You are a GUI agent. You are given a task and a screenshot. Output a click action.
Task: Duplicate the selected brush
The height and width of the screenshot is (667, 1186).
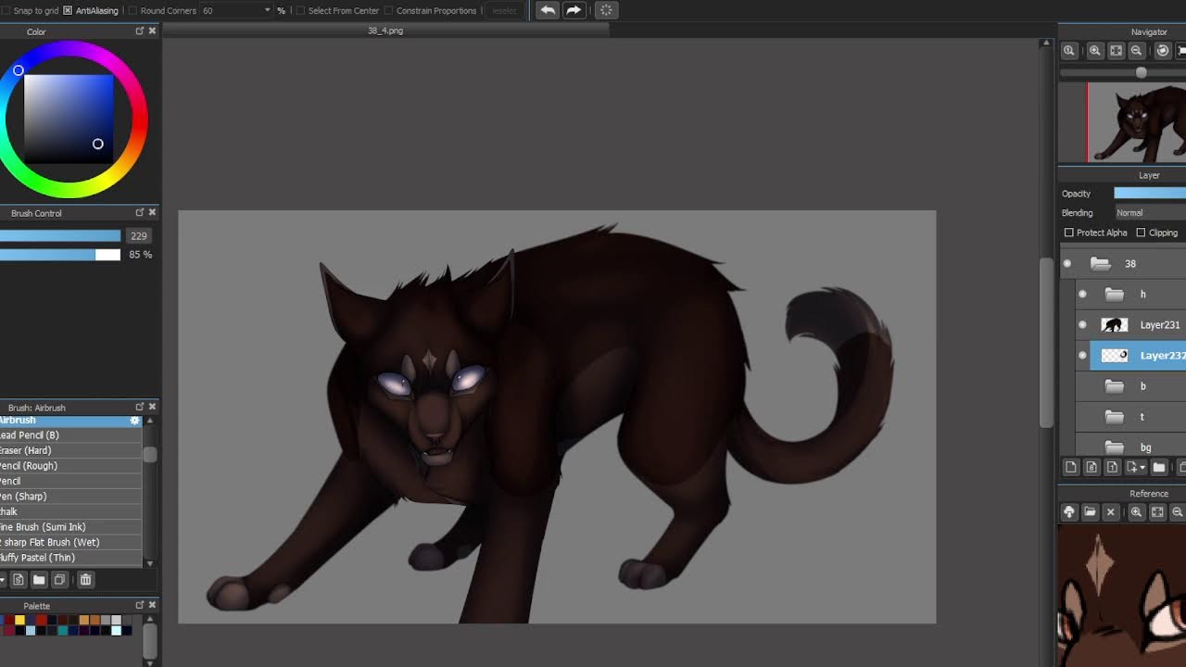pyautogui.click(x=60, y=580)
